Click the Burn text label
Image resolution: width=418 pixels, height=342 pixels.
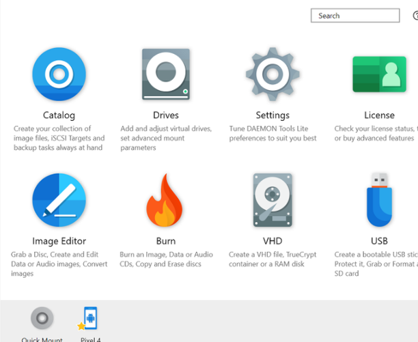tap(166, 241)
